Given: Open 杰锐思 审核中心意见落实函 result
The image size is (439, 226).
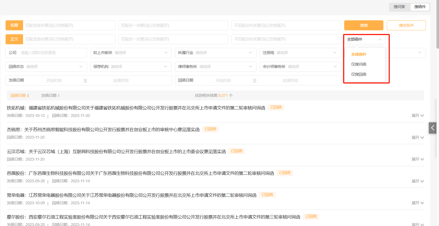Looking at the screenshot, I should tap(103, 129).
